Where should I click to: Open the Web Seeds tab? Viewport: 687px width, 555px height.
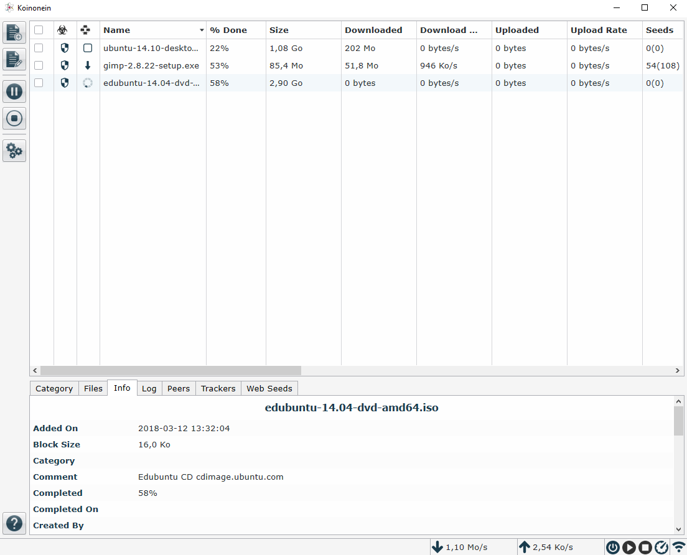(x=269, y=388)
